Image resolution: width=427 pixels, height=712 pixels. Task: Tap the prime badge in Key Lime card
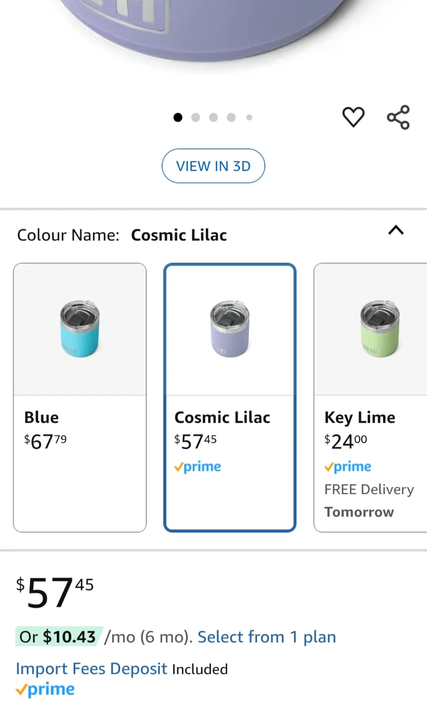[348, 467]
